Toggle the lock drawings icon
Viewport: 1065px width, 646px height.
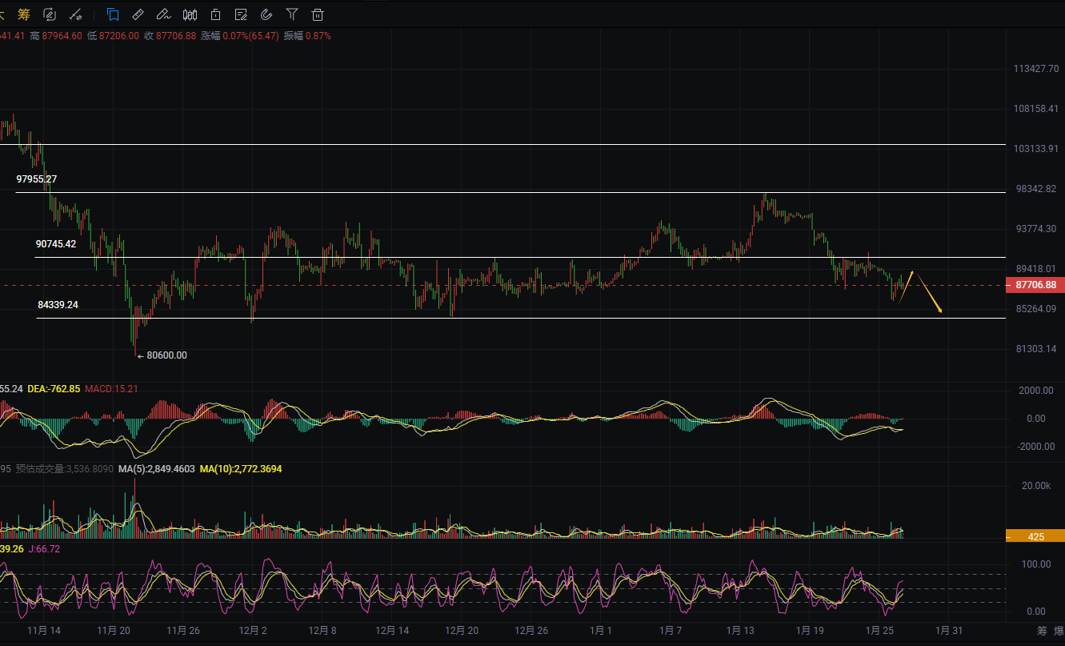(x=215, y=14)
